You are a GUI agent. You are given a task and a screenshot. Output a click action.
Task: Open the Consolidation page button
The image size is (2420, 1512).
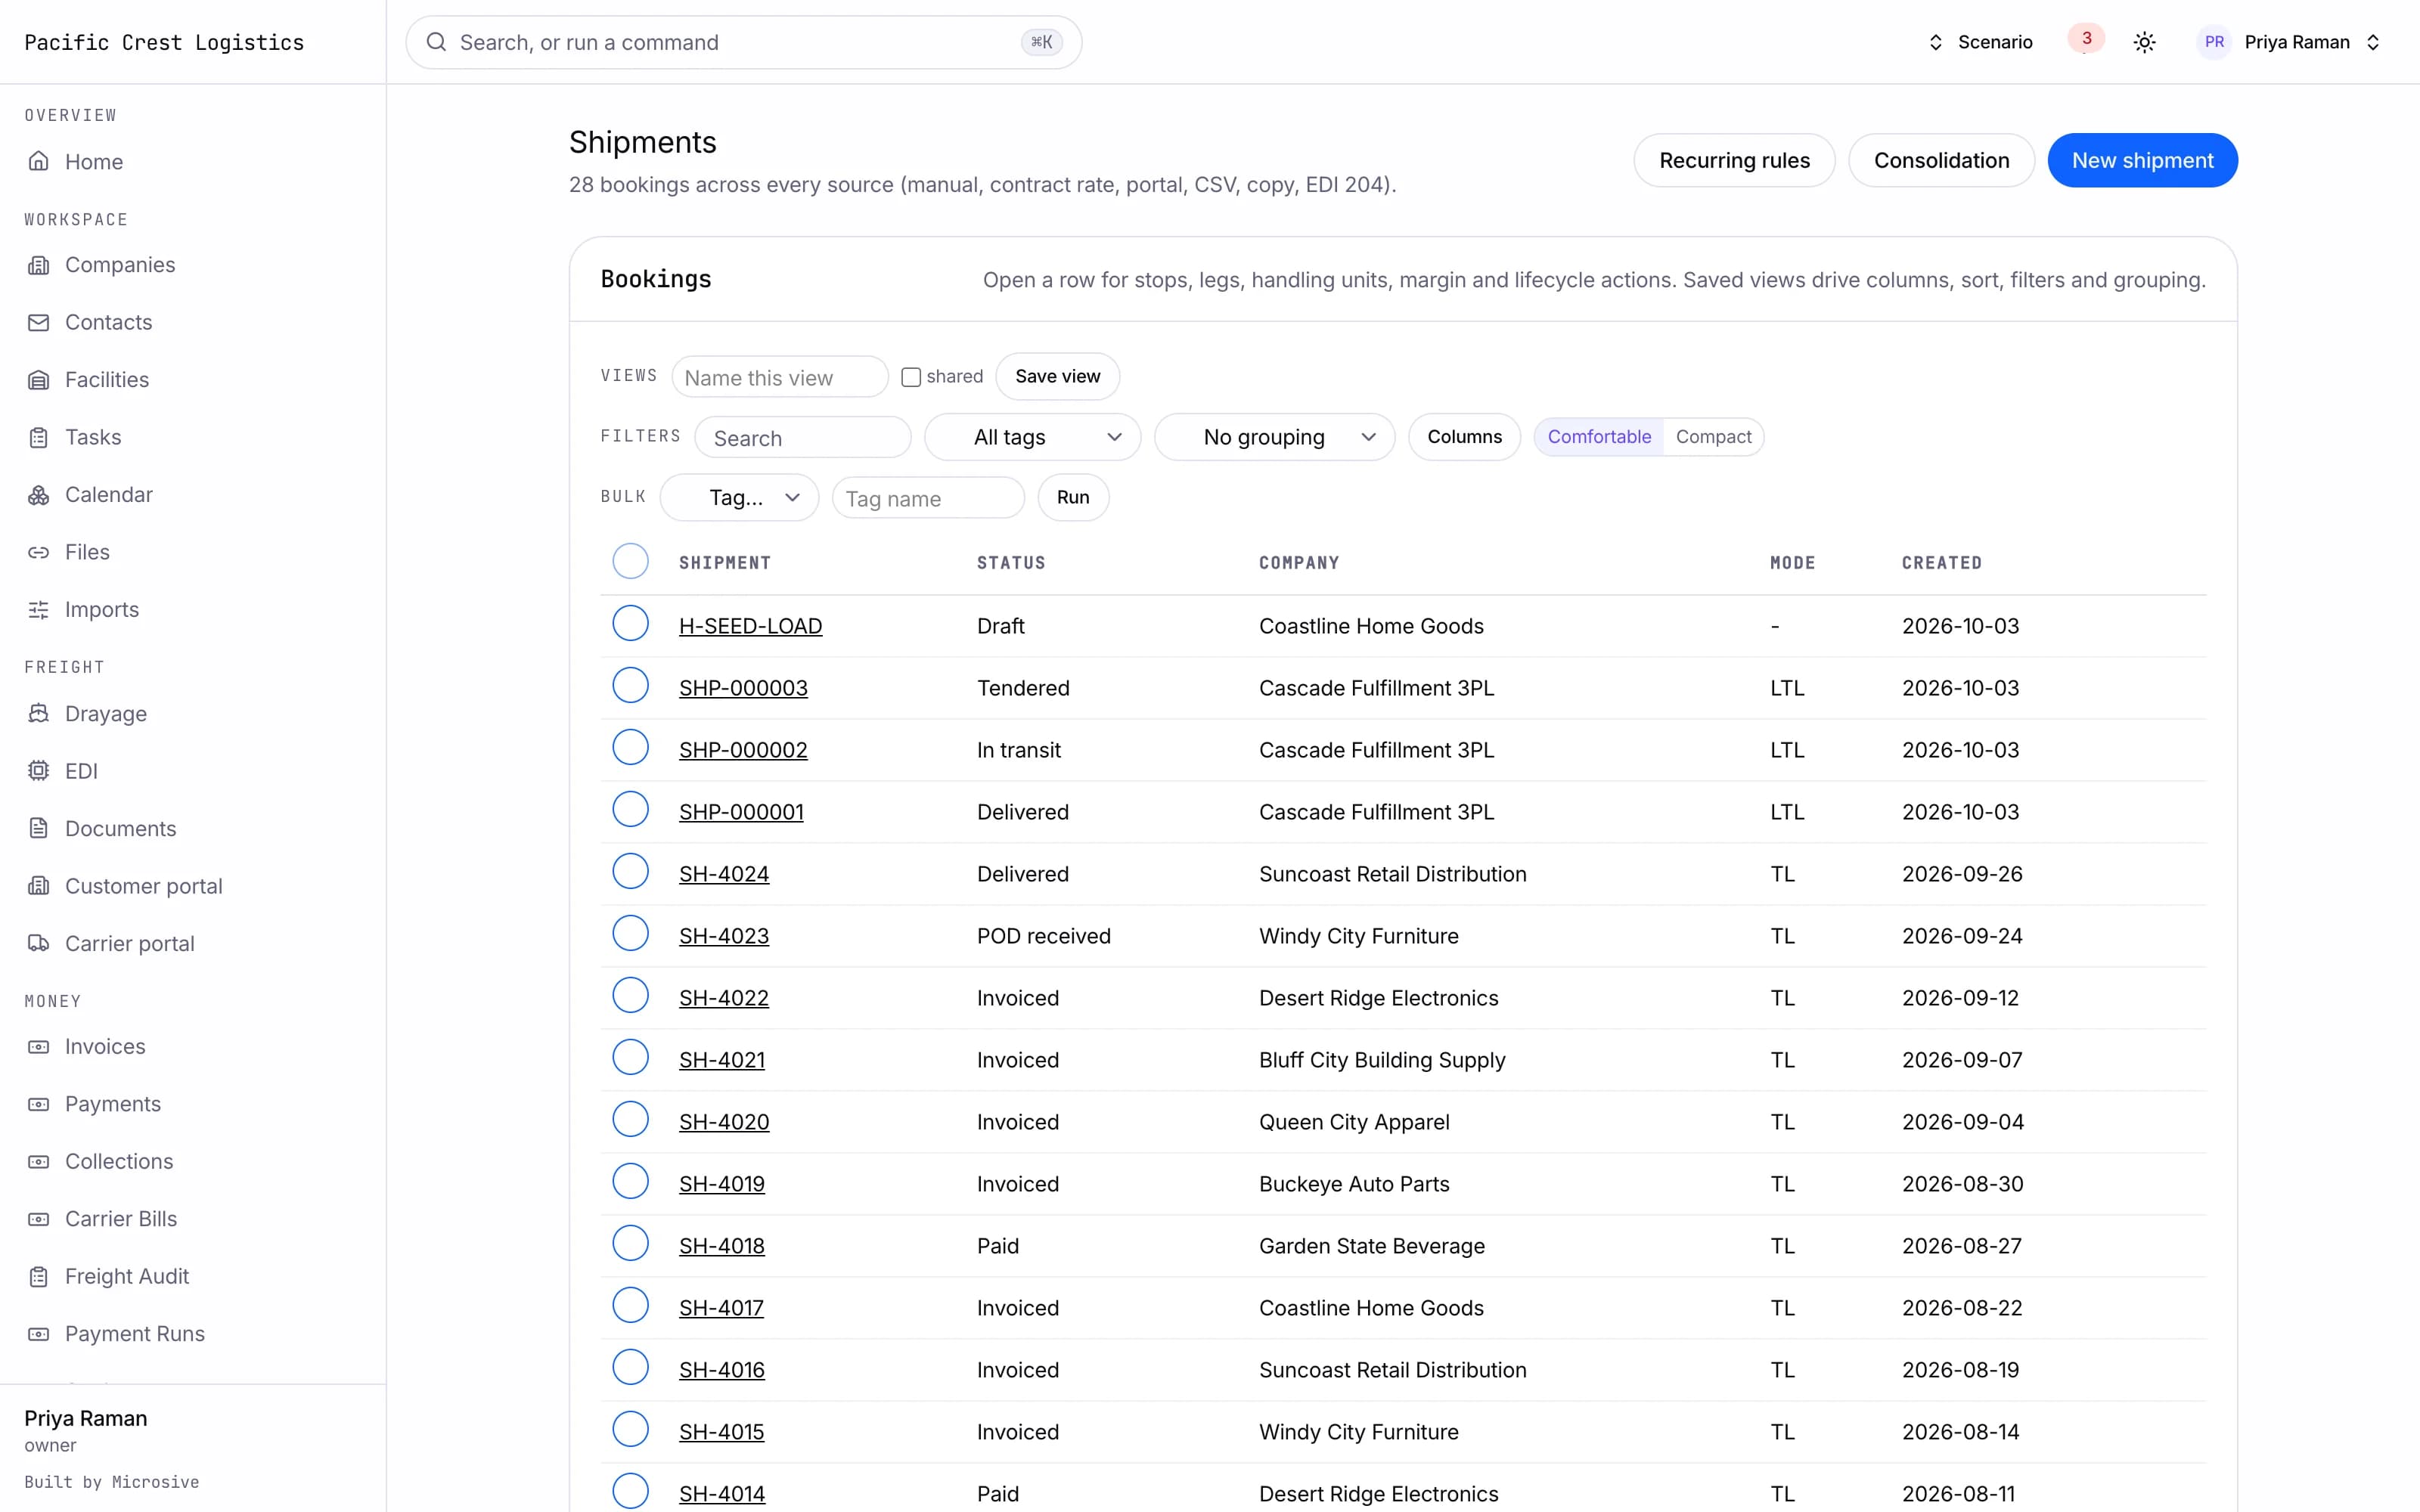(x=1941, y=160)
